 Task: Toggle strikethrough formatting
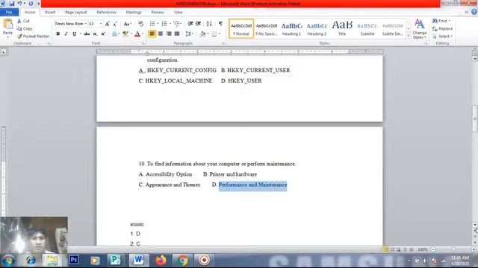click(x=87, y=33)
